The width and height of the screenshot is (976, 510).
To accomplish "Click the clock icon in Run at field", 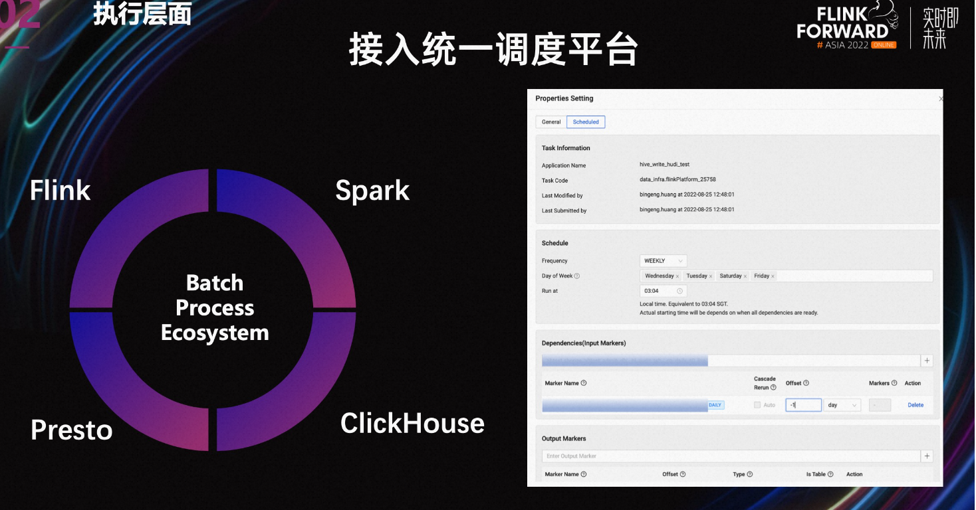I will (x=679, y=291).
